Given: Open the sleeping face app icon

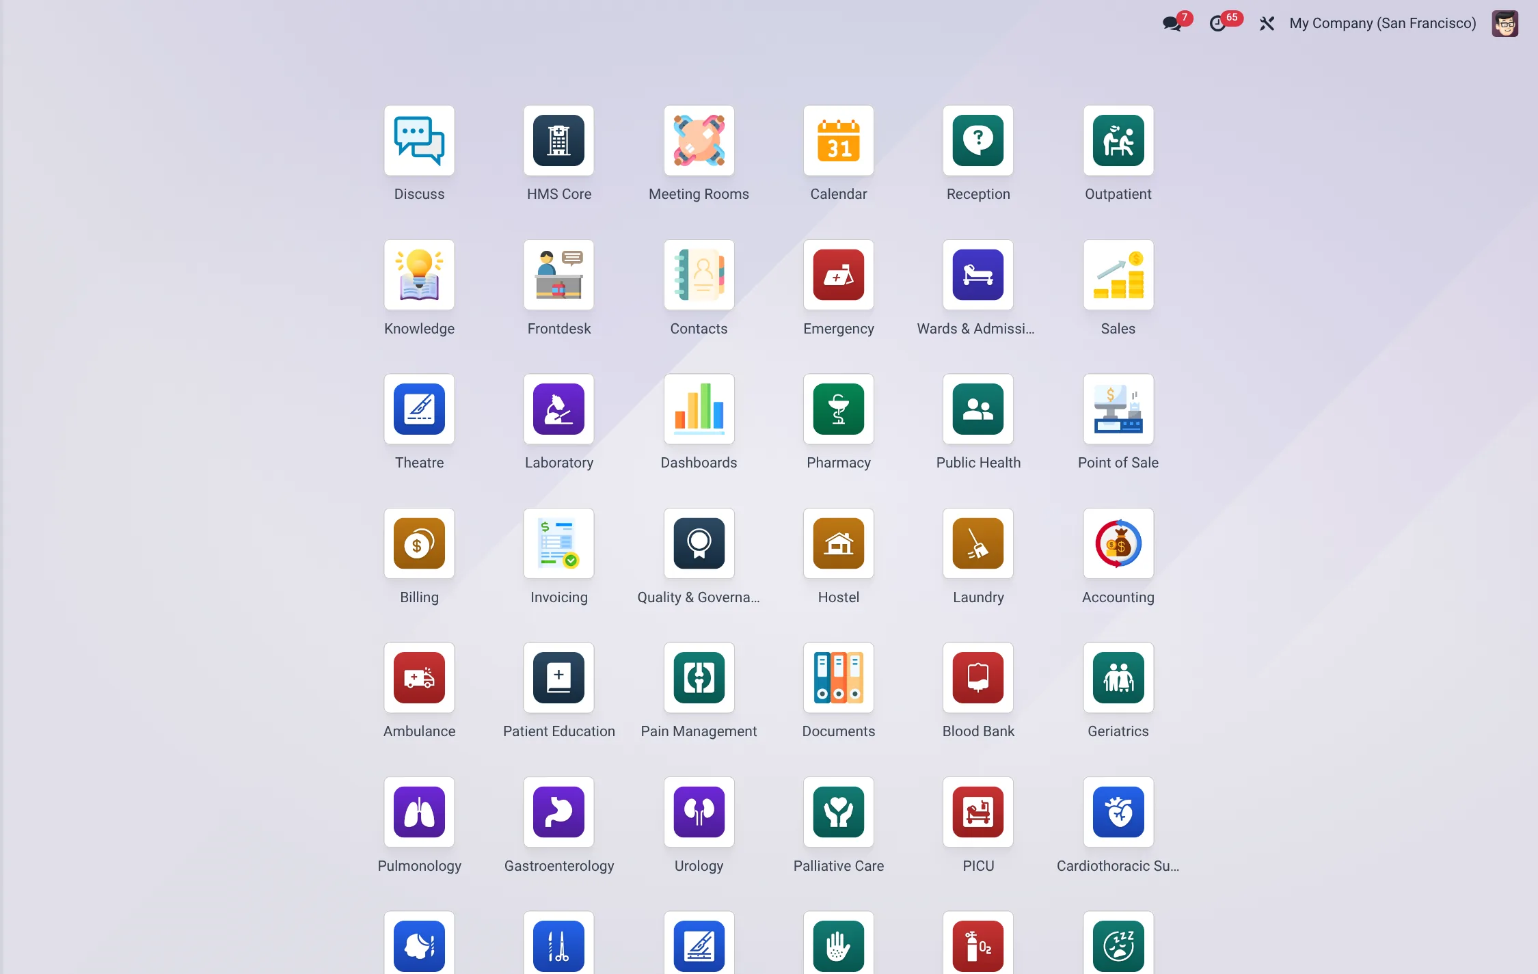Looking at the screenshot, I should coord(1118,943).
